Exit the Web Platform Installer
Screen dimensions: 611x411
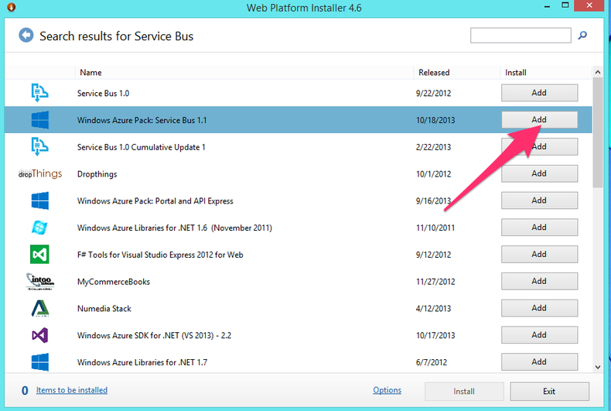coord(549,391)
